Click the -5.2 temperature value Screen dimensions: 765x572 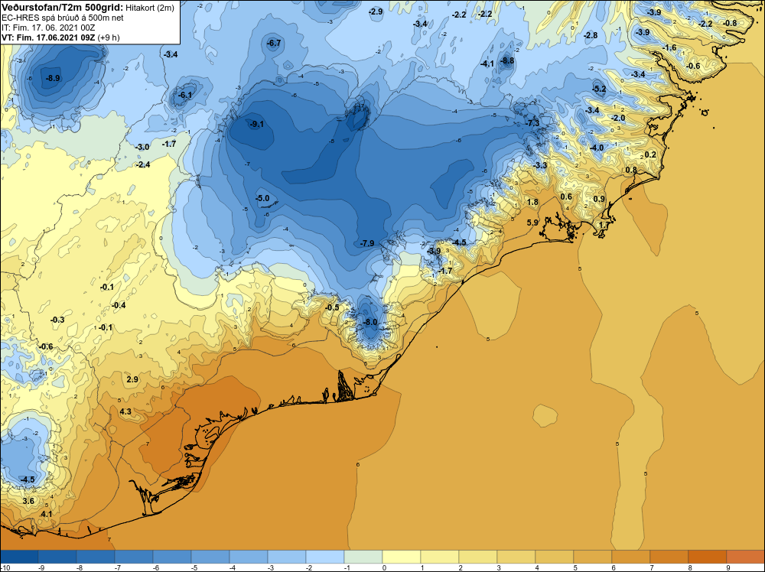click(599, 89)
